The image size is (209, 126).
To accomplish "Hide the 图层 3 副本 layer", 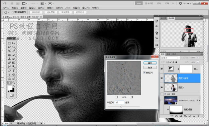I will pos(162,78).
